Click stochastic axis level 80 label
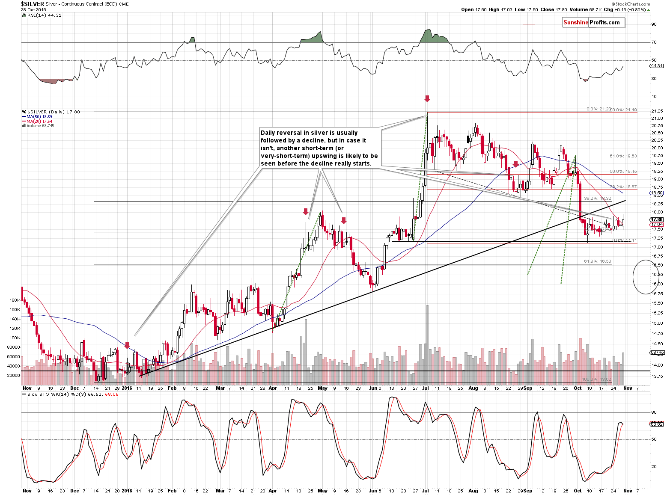Viewport: 670px width, 495px height. (x=654, y=412)
